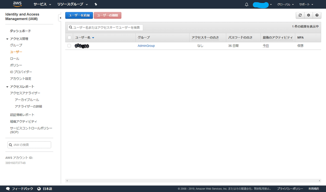Open the グローバル region dropdown
This screenshot has width=326, height=192.
286,4
